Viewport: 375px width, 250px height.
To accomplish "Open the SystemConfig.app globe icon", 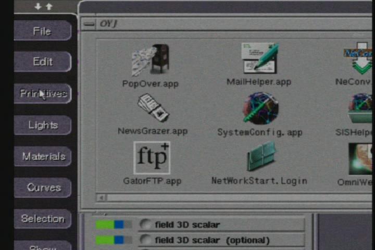I will [260, 109].
